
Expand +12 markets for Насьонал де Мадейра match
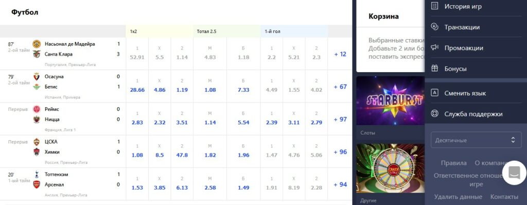pos(340,54)
